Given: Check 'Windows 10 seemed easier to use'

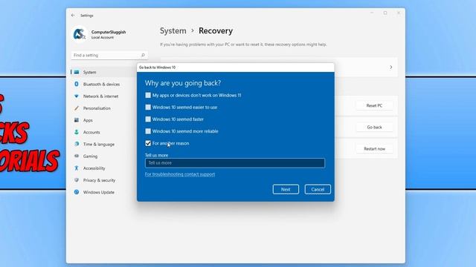Looking at the screenshot, I should [148, 107].
